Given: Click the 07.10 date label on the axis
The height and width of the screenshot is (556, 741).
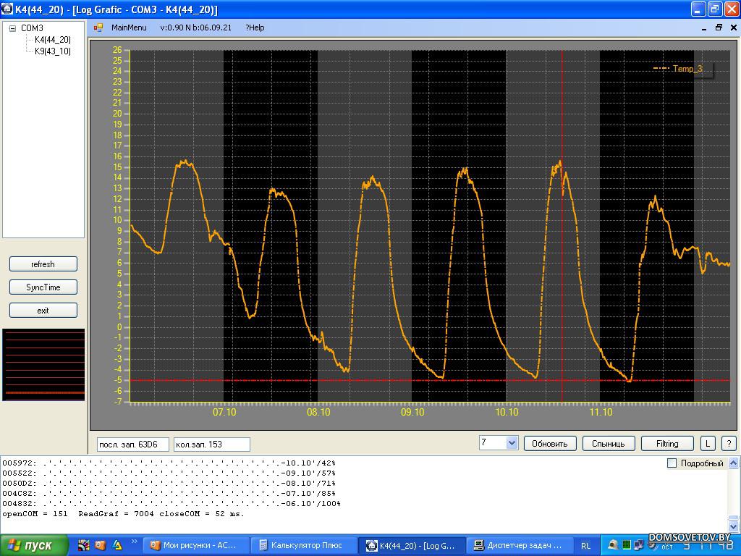Looking at the screenshot, I should click(224, 412).
